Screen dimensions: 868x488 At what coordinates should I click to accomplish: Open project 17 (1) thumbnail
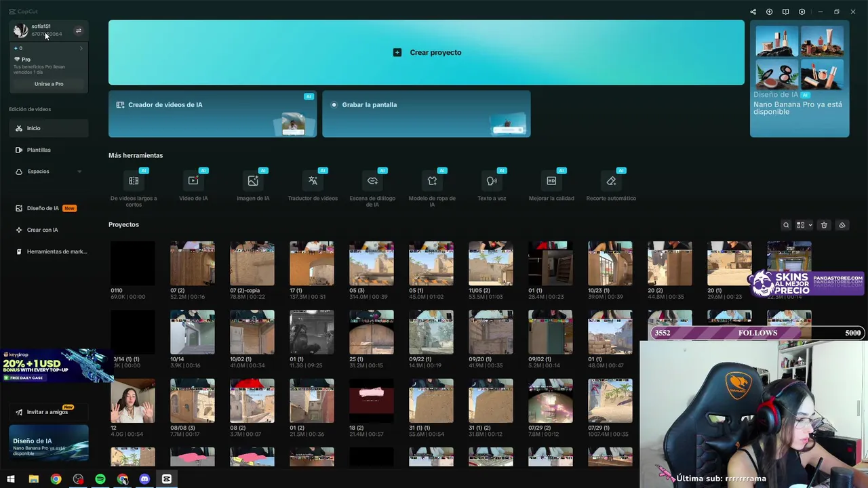[312, 264]
